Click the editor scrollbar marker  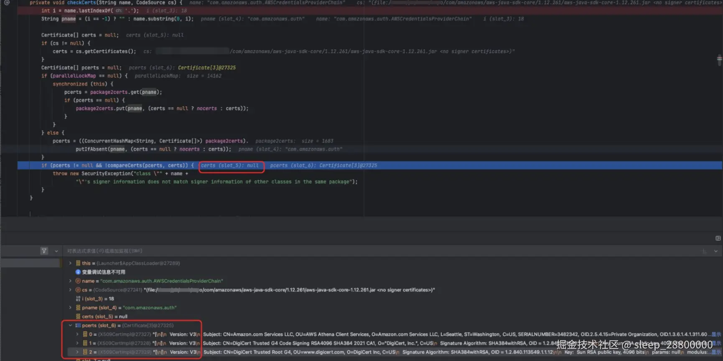[x=719, y=60]
